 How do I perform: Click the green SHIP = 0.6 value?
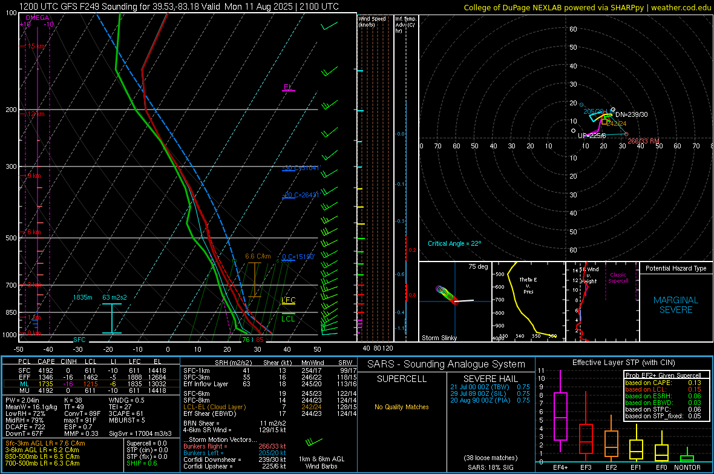(x=142, y=463)
